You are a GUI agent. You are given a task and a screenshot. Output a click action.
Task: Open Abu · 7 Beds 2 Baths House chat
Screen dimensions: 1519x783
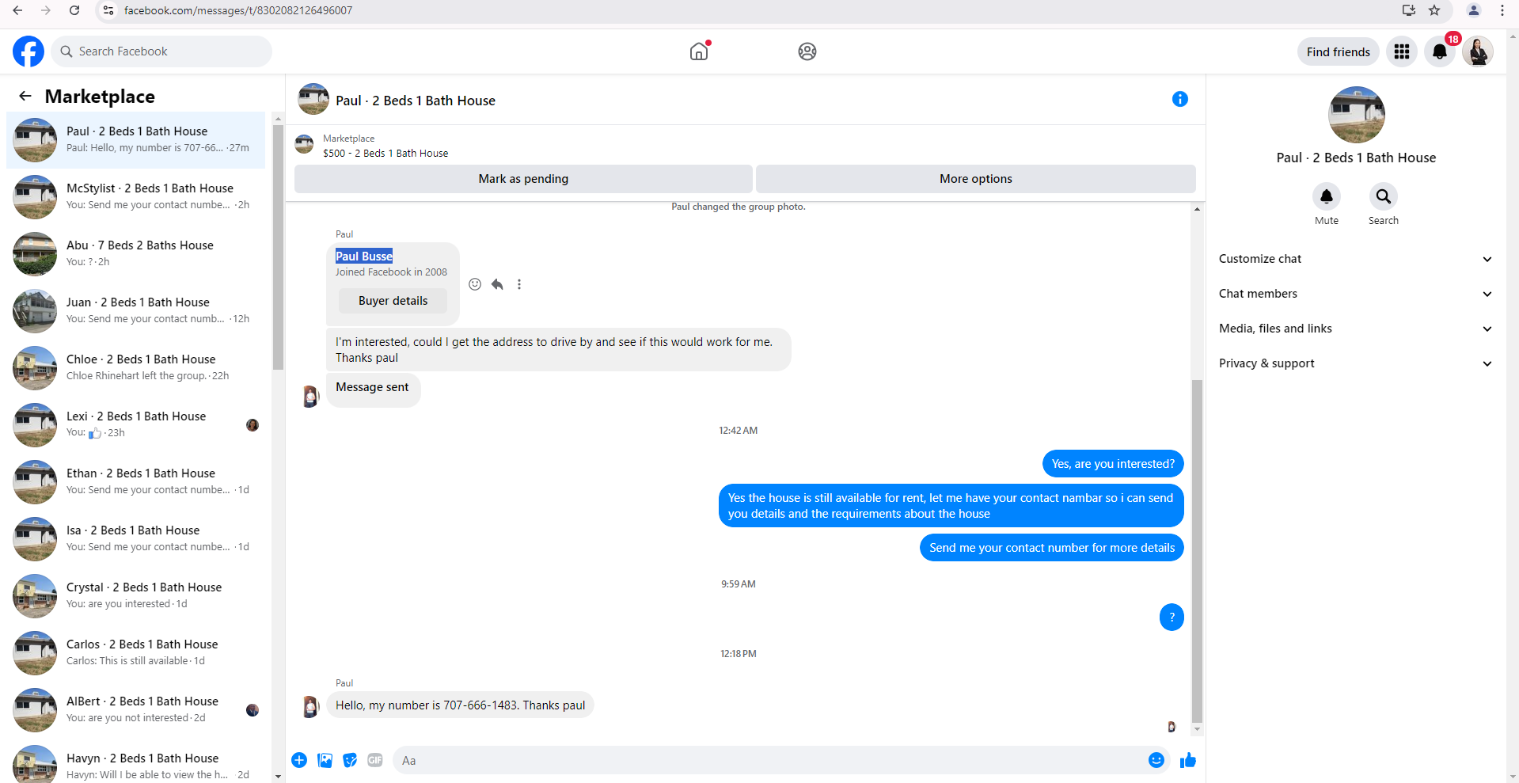[x=136, y=254]
